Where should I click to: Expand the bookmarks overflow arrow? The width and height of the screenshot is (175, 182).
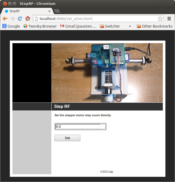[x=130, y=26]
